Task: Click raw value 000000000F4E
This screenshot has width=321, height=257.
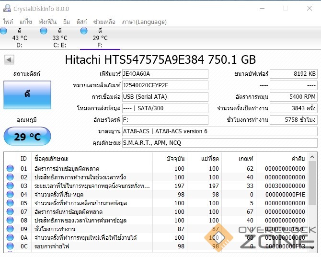Action: click(x=285, y=194)
